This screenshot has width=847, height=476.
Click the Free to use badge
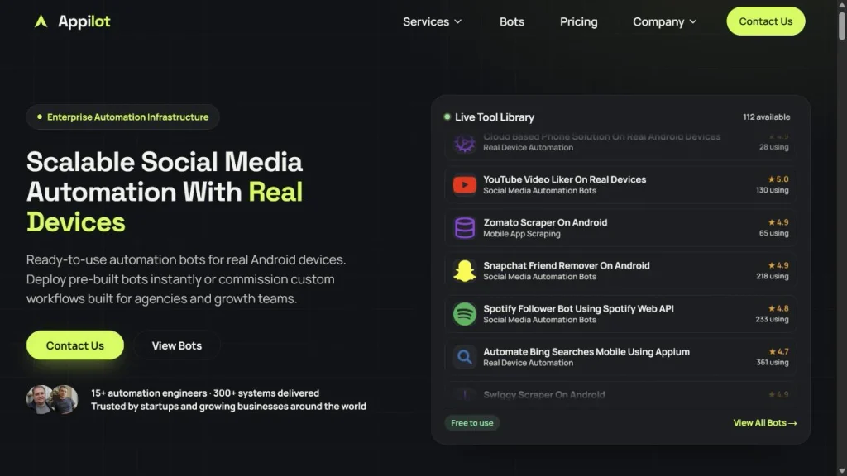coord(472,422)
